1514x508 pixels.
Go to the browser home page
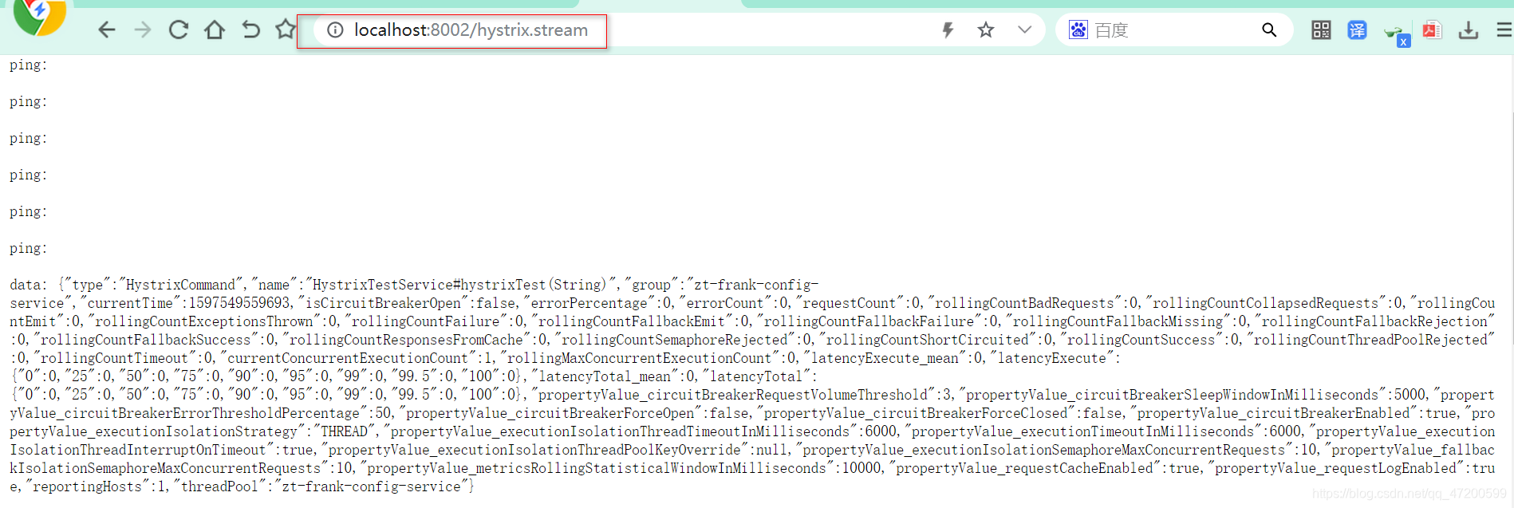tap(215, 30)
